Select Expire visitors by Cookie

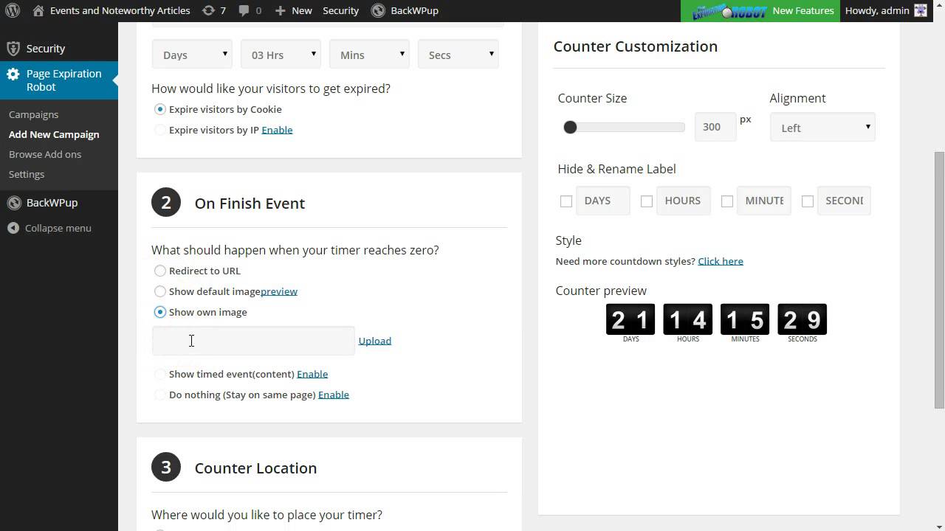pyautogui.click(x=160, y=109)
